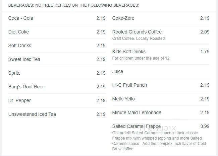Click the 1.79 Kids Soft Drinks price

[205, 52]
